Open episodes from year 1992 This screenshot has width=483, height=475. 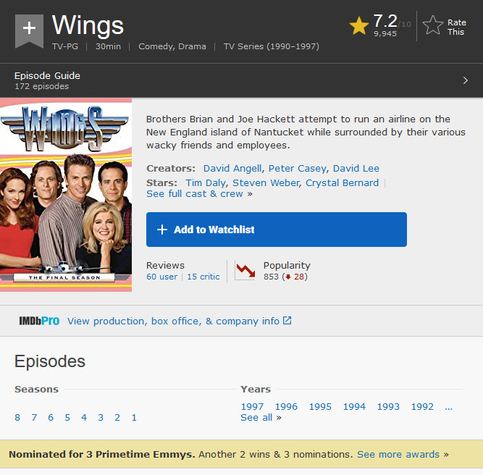coord(422,407)
